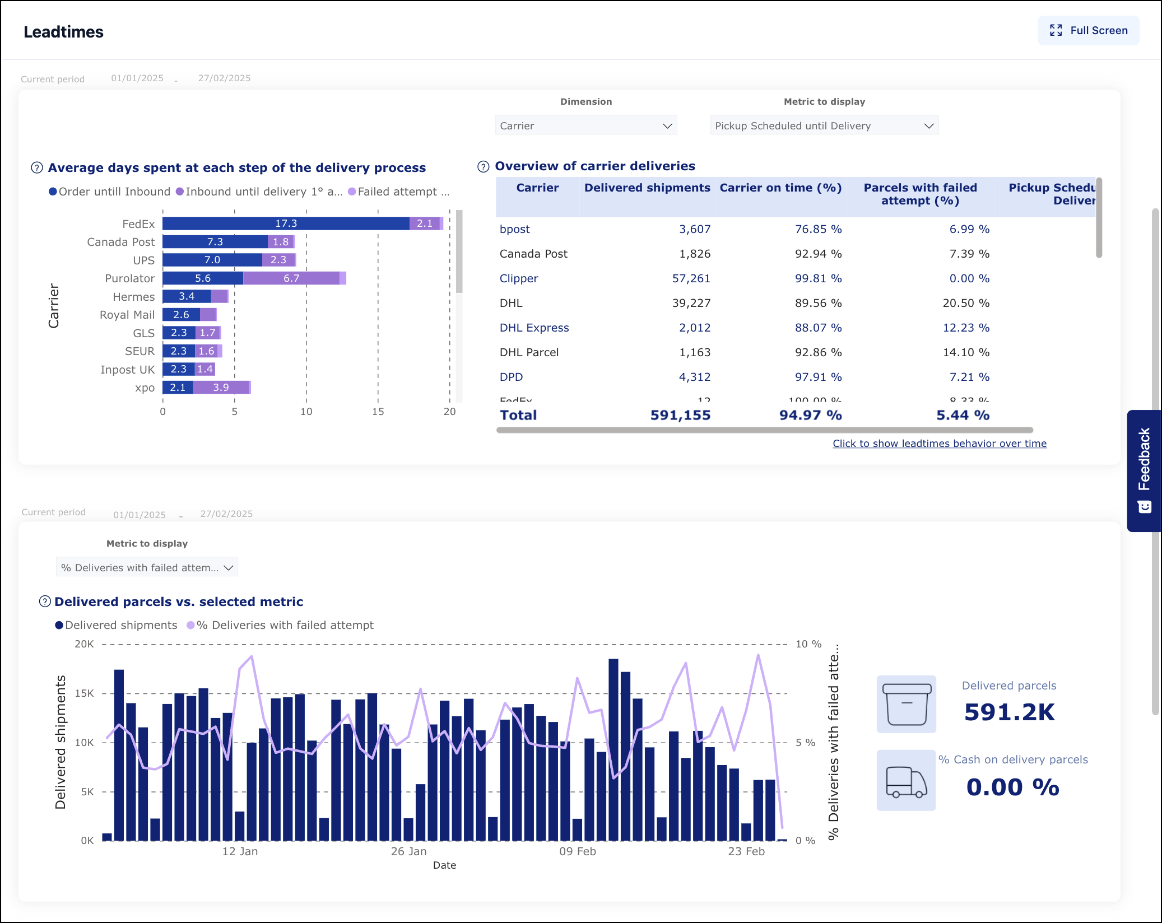Open the 'Metric to display' dropdown showing Pickup Scheduled

point(824,125)
